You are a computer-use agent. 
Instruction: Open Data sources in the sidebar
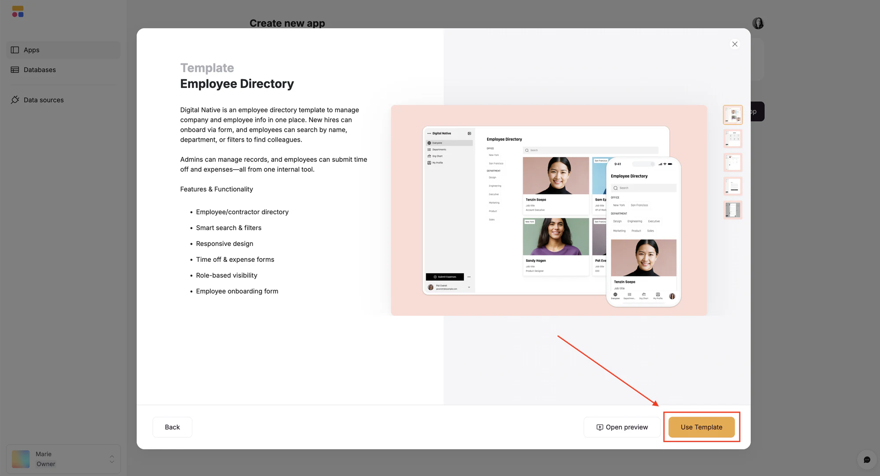coord(63,100)
